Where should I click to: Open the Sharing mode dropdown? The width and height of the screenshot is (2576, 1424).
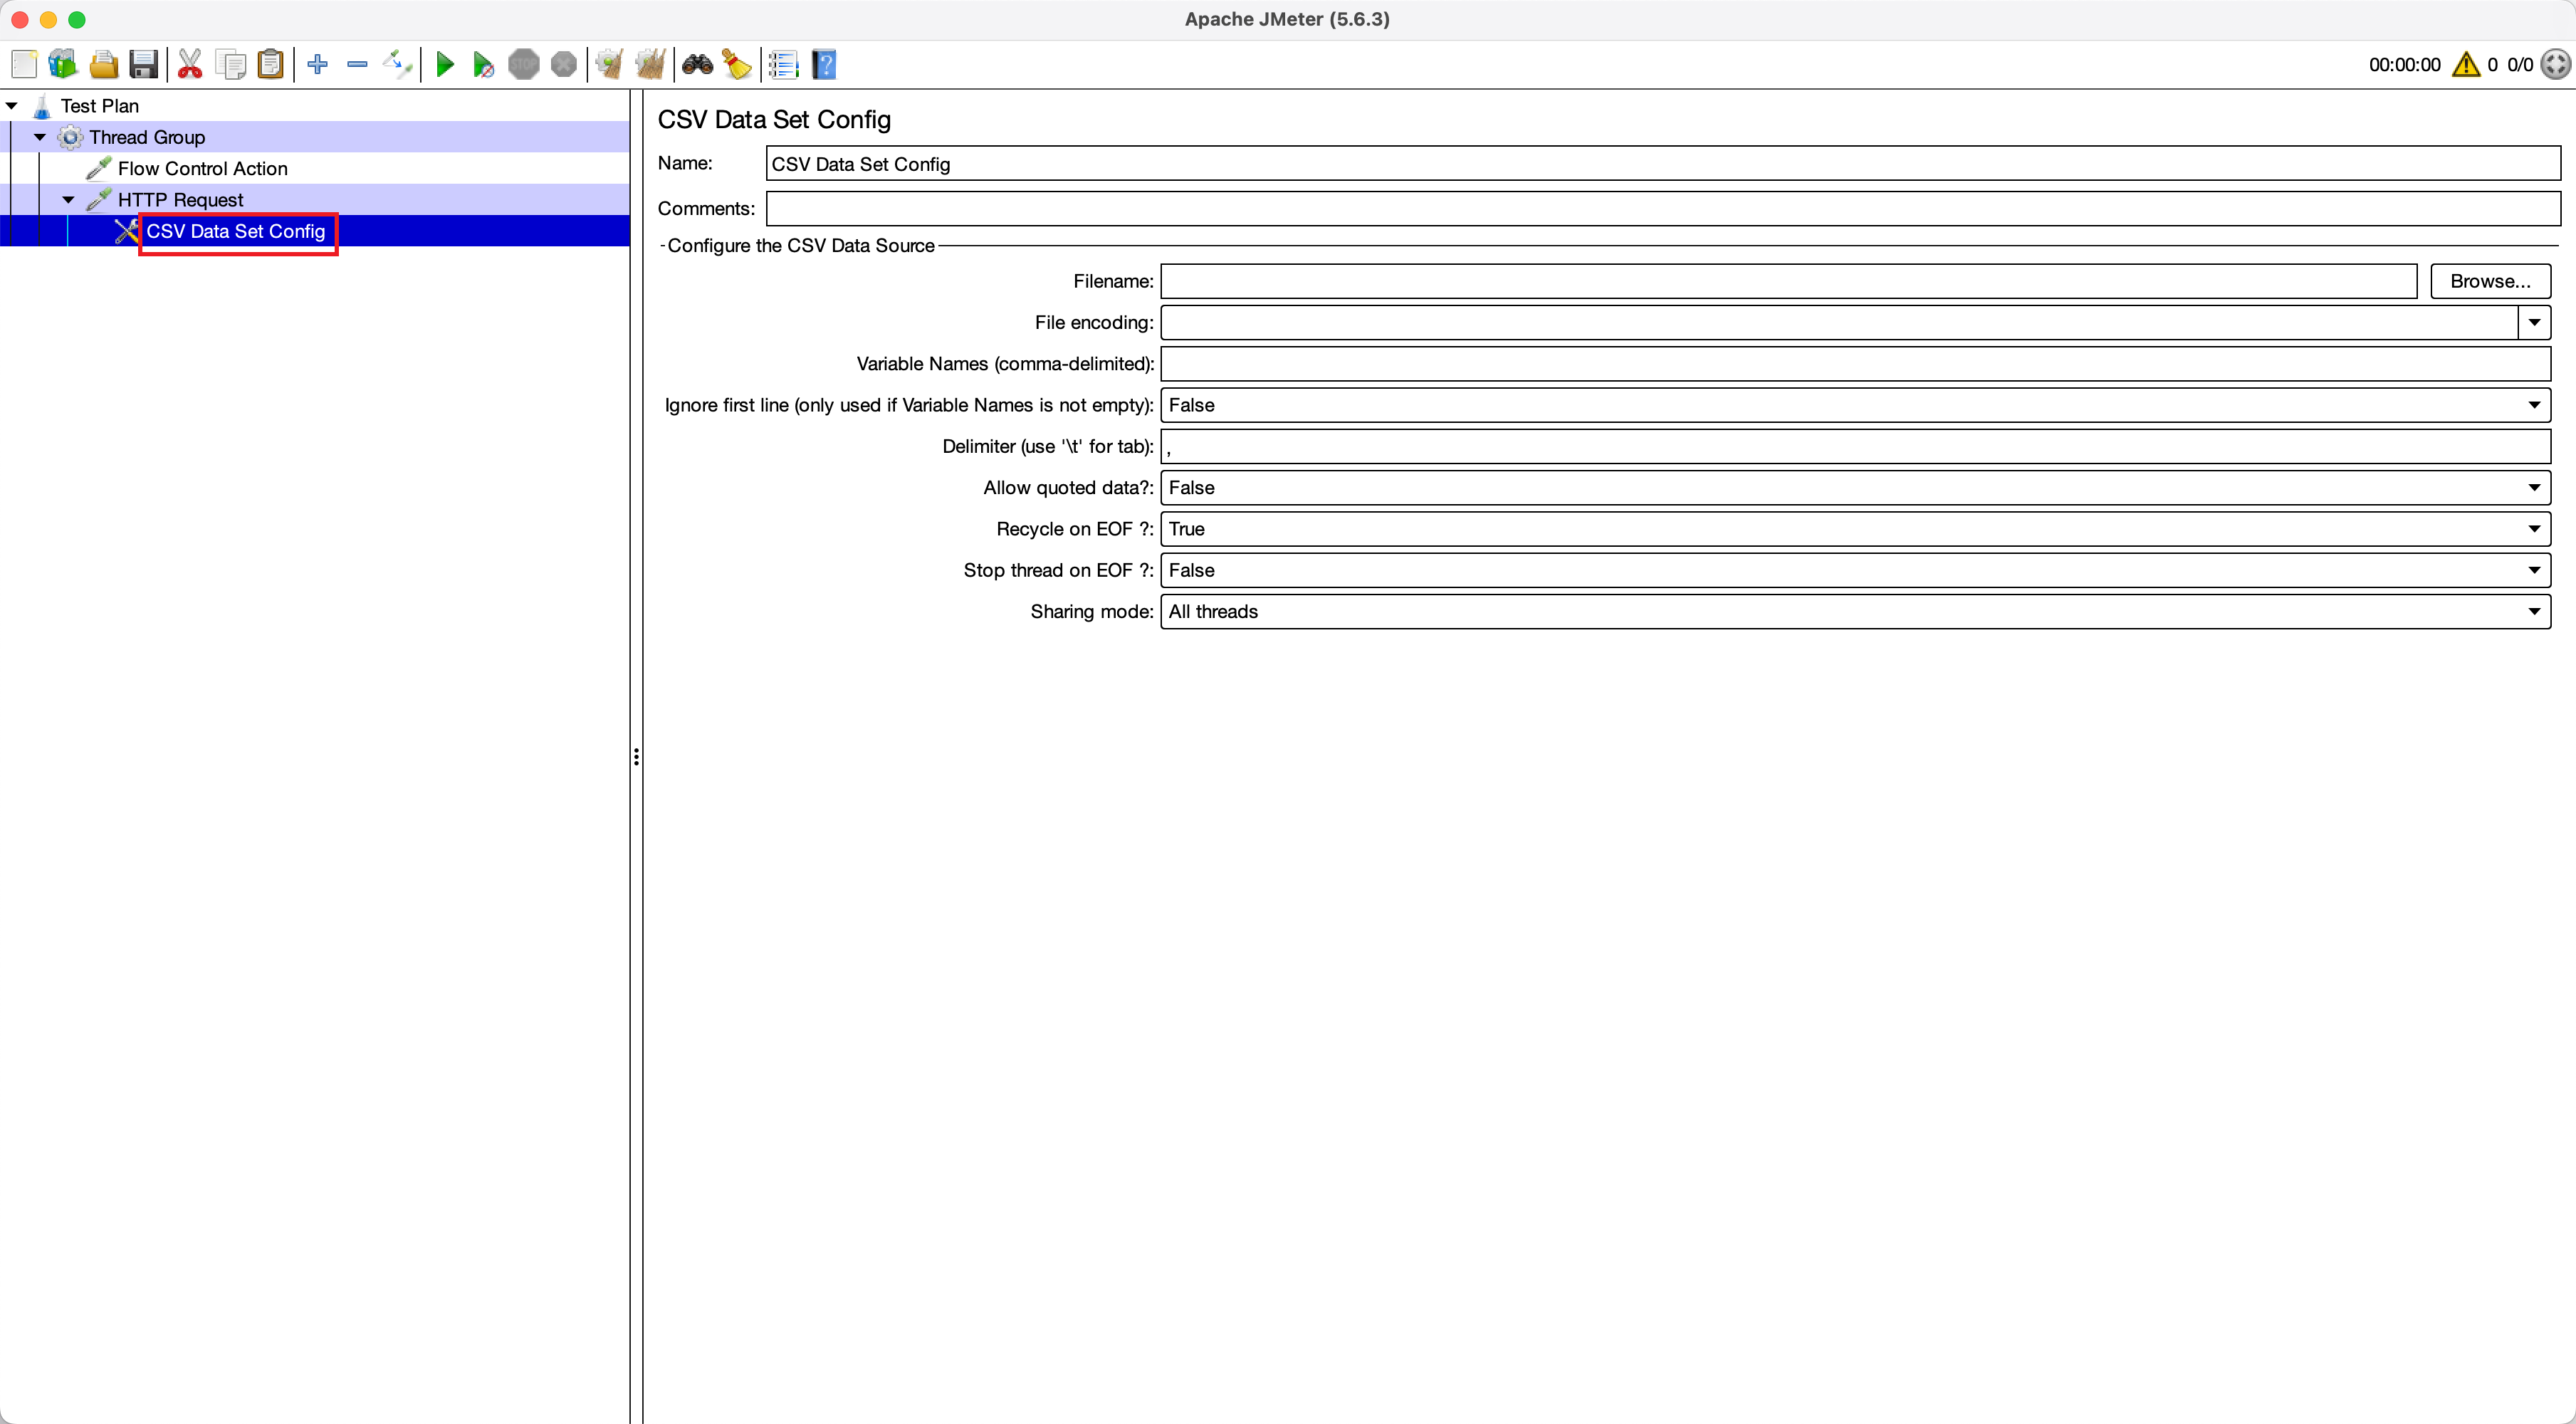point(1855,612)
